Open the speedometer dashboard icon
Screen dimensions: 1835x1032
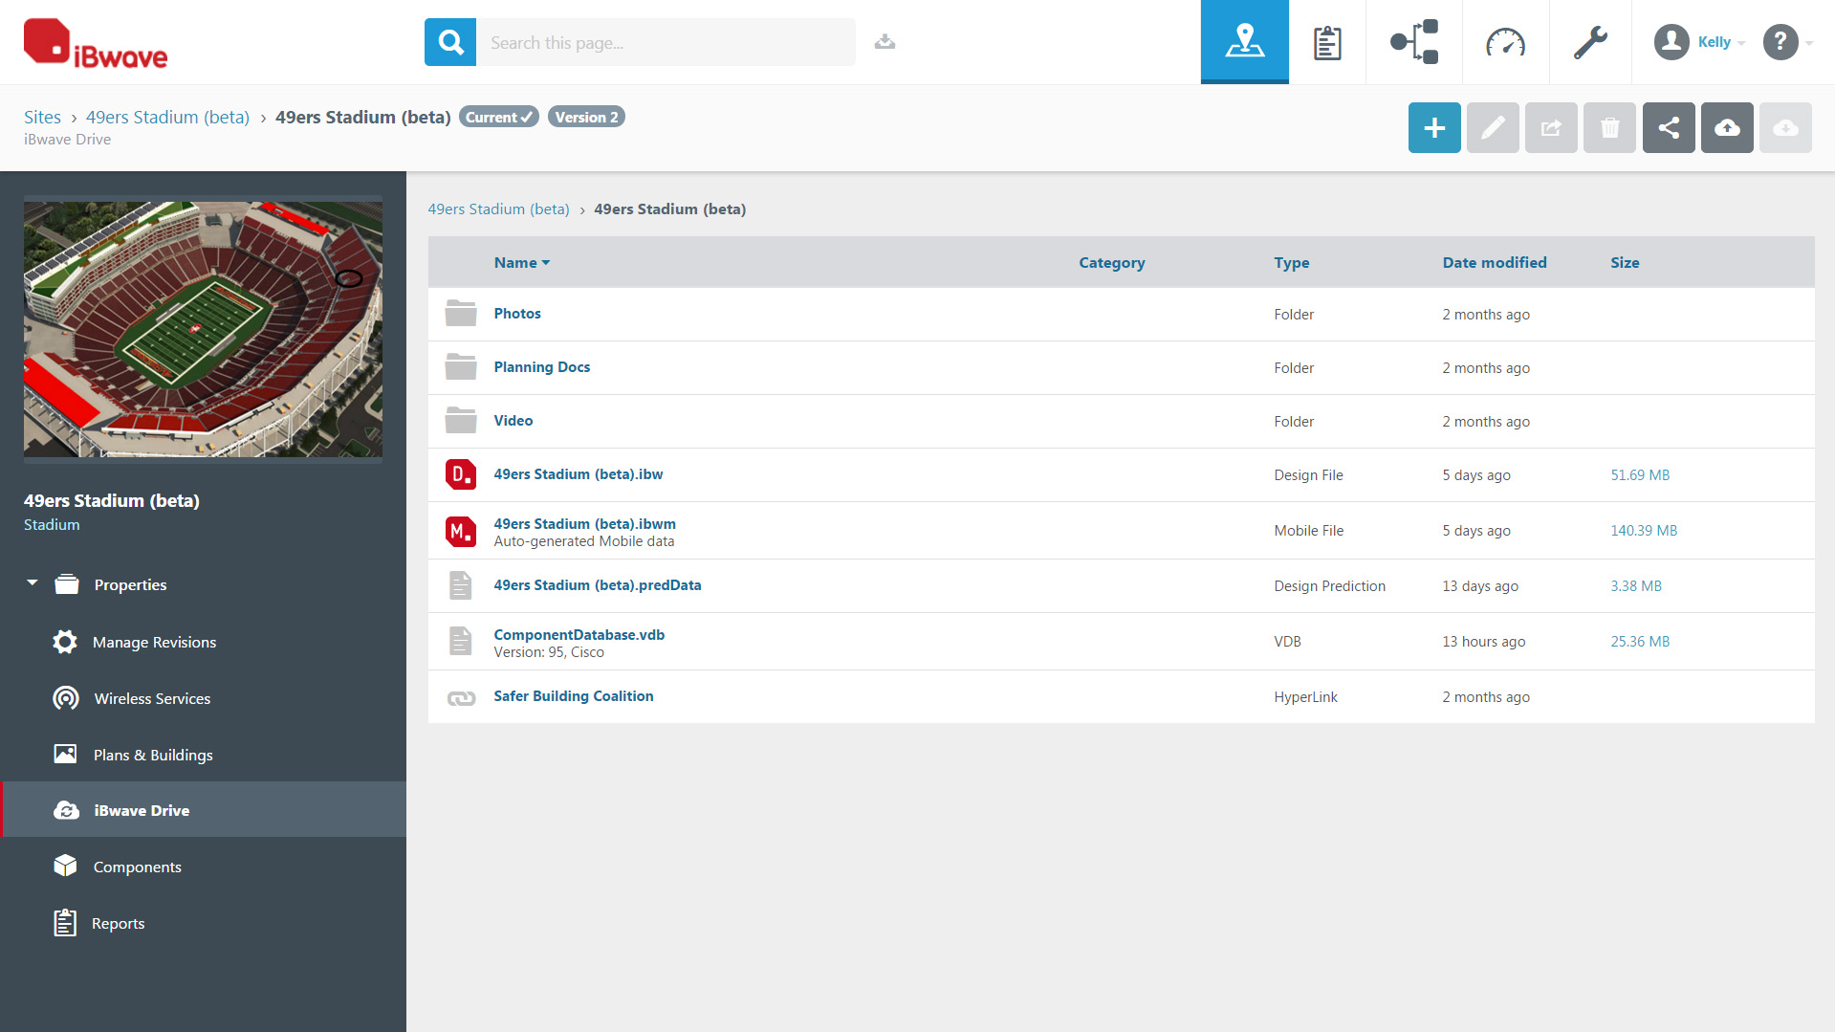(1505, 42)
